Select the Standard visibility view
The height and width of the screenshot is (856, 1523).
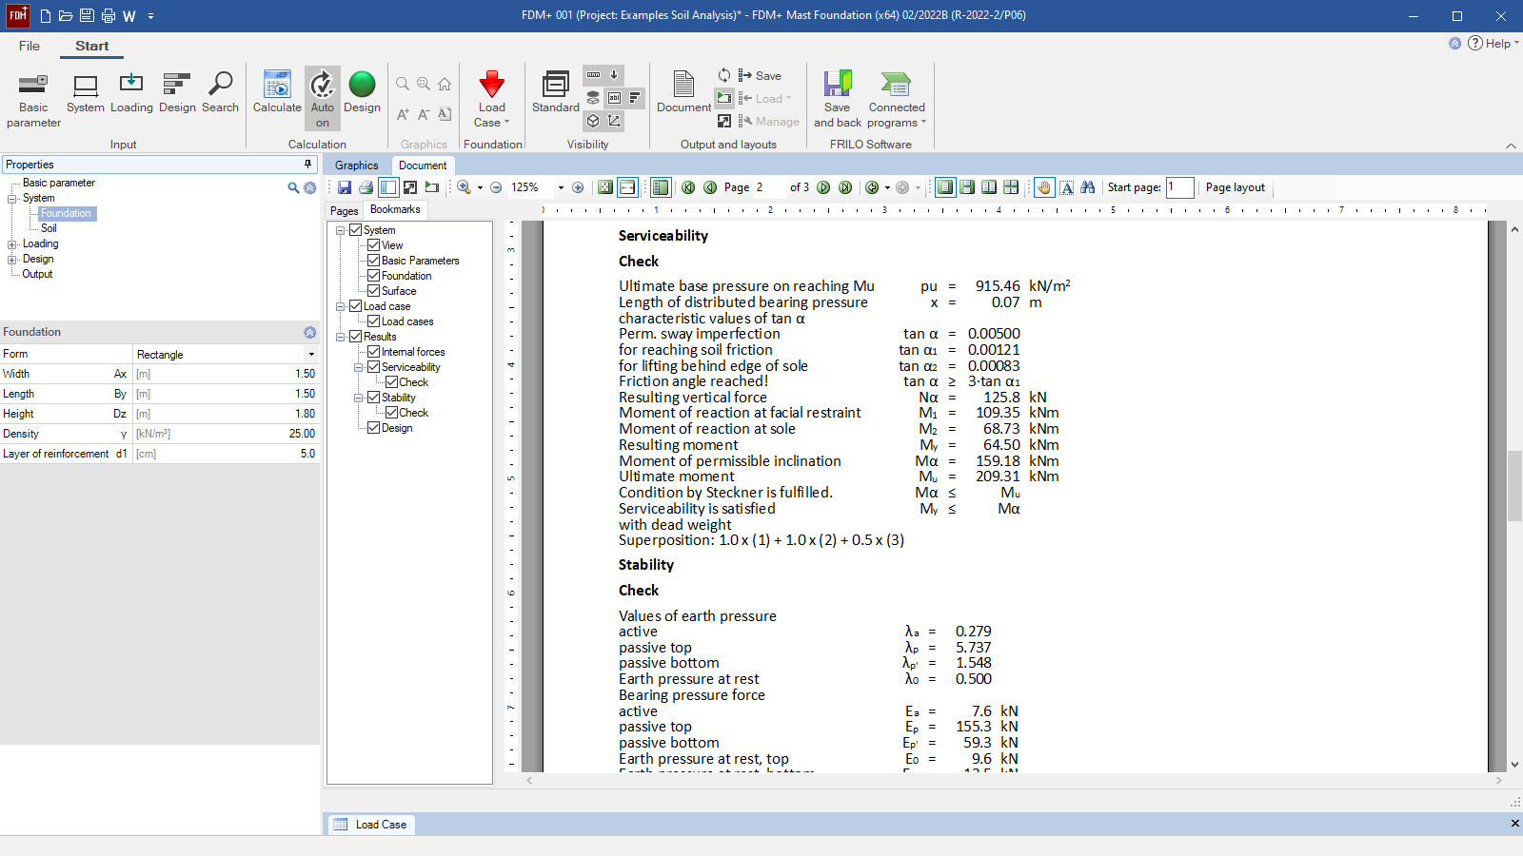(x=556, y=94)
